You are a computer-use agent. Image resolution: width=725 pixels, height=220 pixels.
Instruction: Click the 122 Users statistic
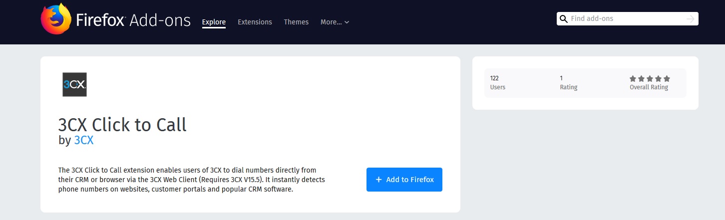498,83
